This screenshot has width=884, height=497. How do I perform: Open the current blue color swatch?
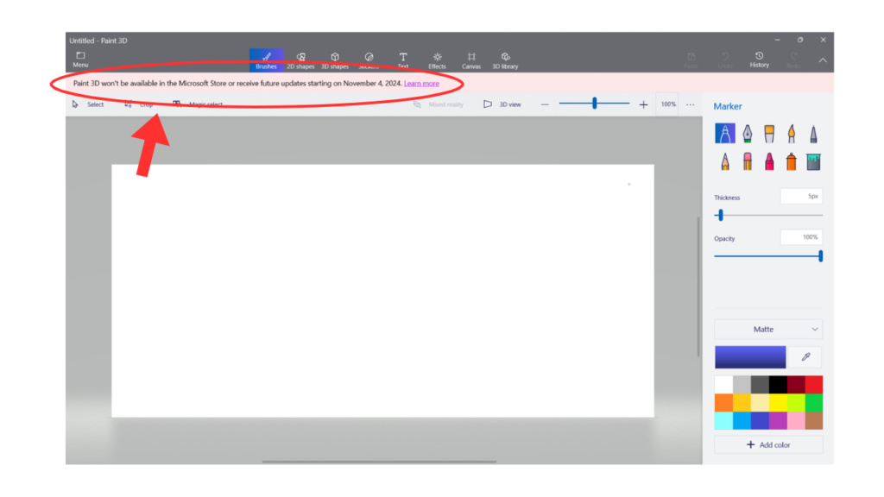(750, 356)
